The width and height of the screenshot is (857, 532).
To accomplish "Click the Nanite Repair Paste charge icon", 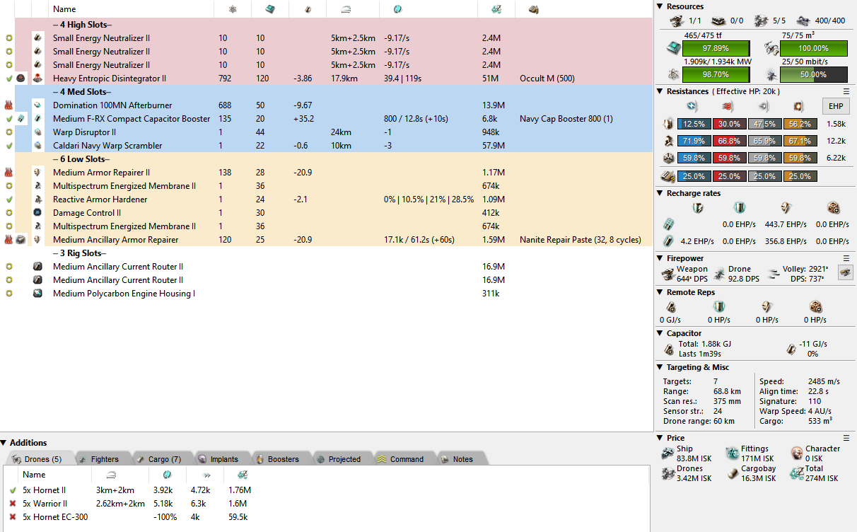I will pyautogui.click(x=21, y=240).
